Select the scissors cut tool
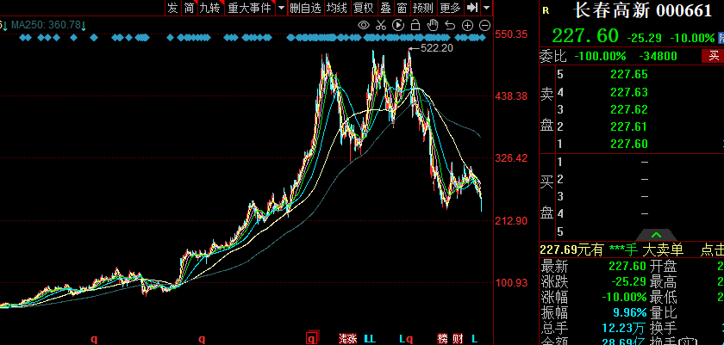 tap(381, 25)
